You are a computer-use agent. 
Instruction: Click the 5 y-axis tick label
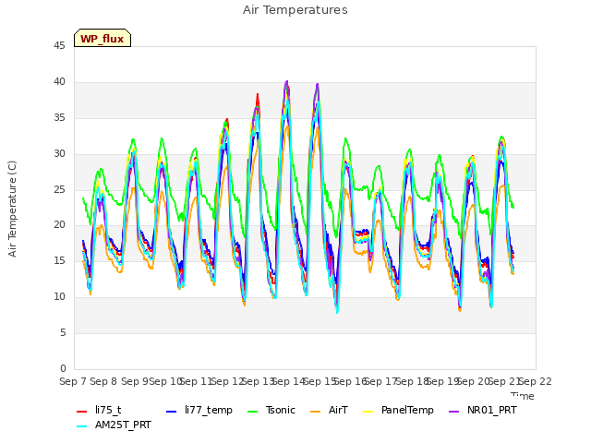point(63,332)
